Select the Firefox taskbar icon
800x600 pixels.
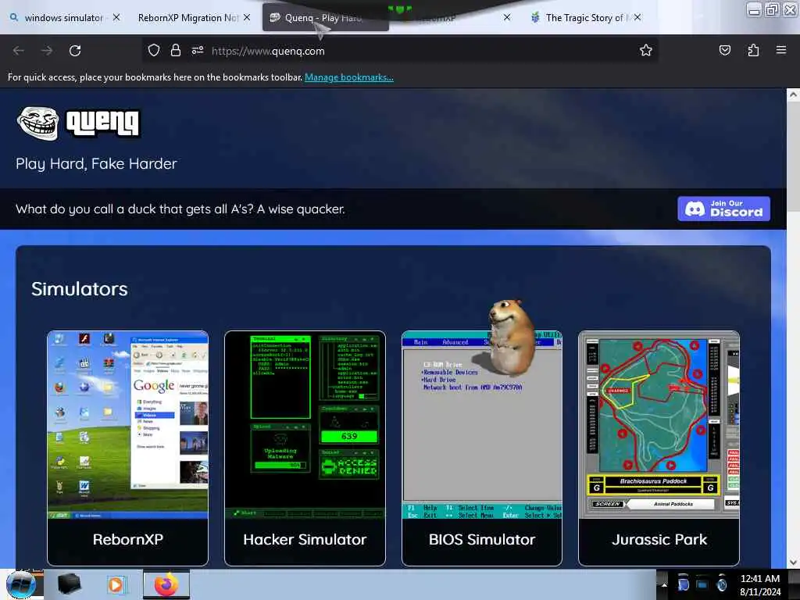[166, 584]
